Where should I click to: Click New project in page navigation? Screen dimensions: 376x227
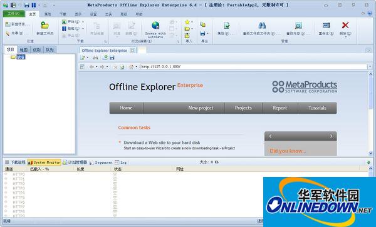tap(201, 108)
